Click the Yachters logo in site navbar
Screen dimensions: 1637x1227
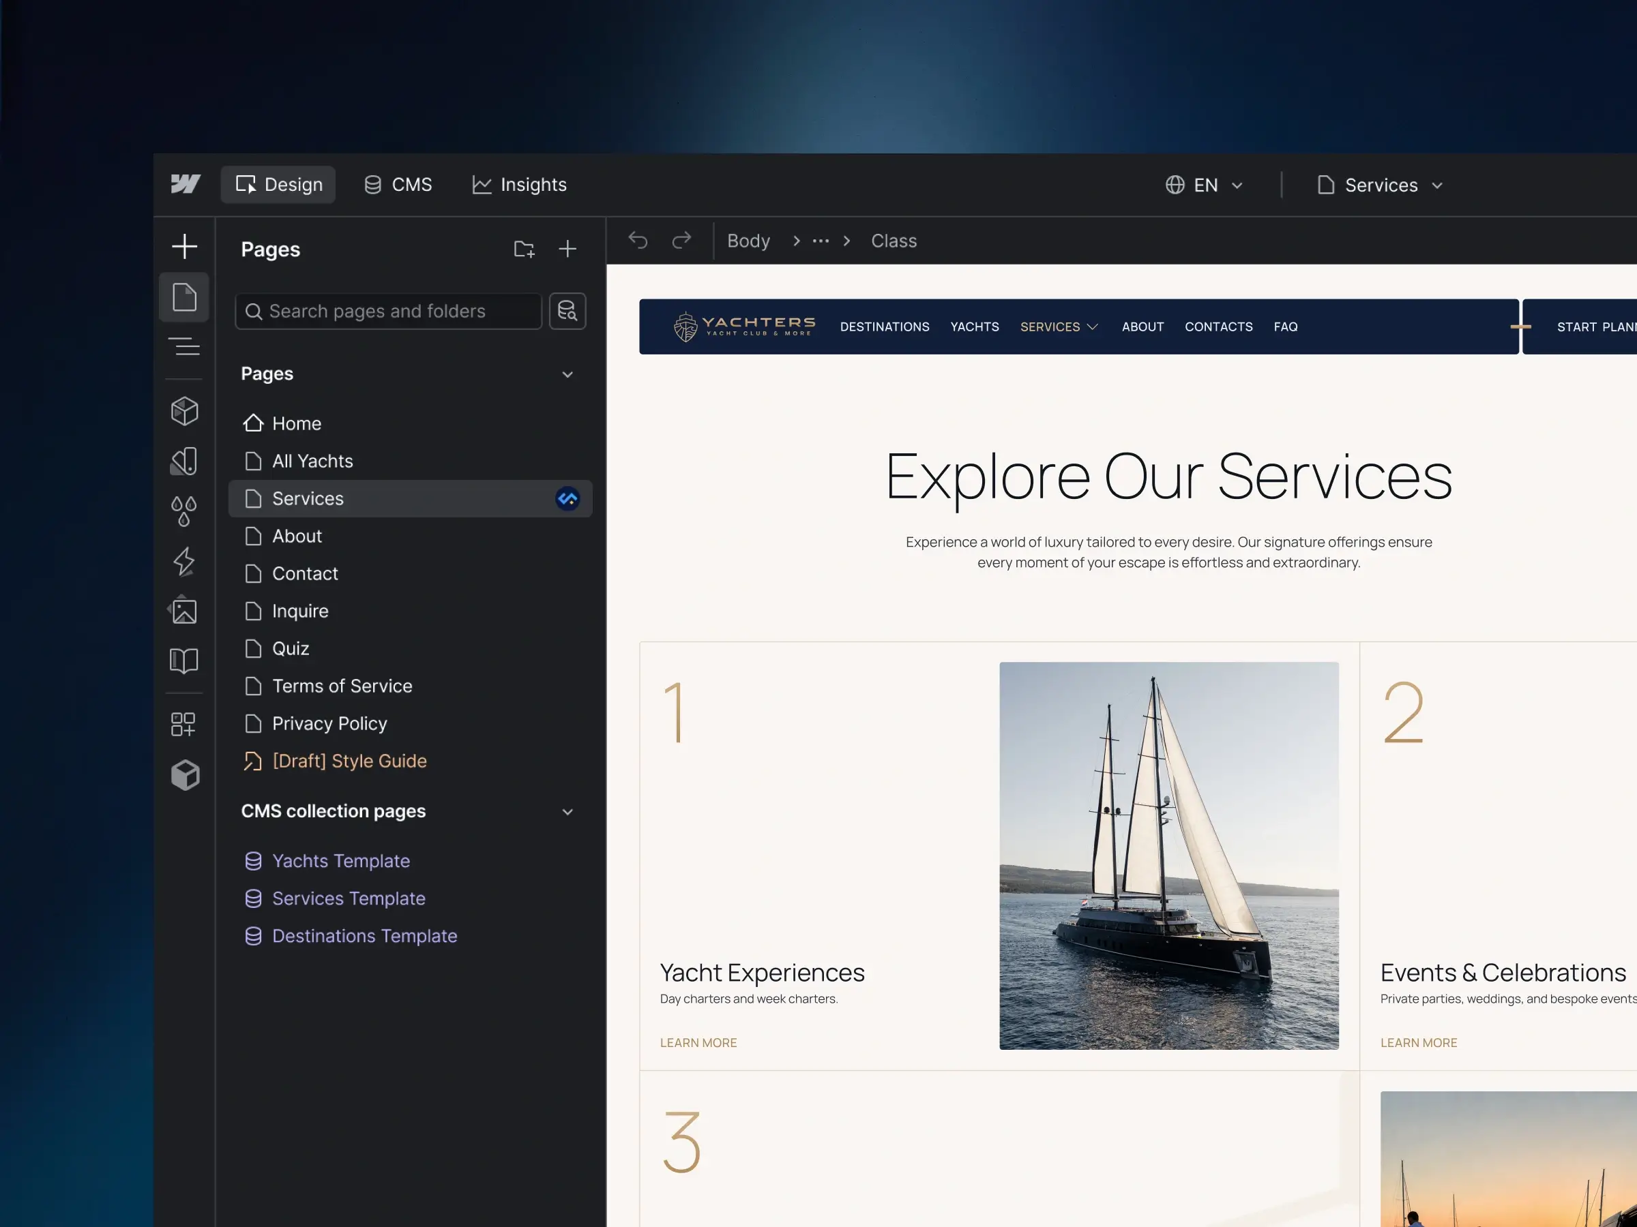pyautogui.click(x=743, y=326)
